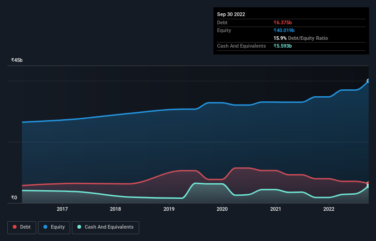Click the ₹6.375b debt value

(283, 22)
